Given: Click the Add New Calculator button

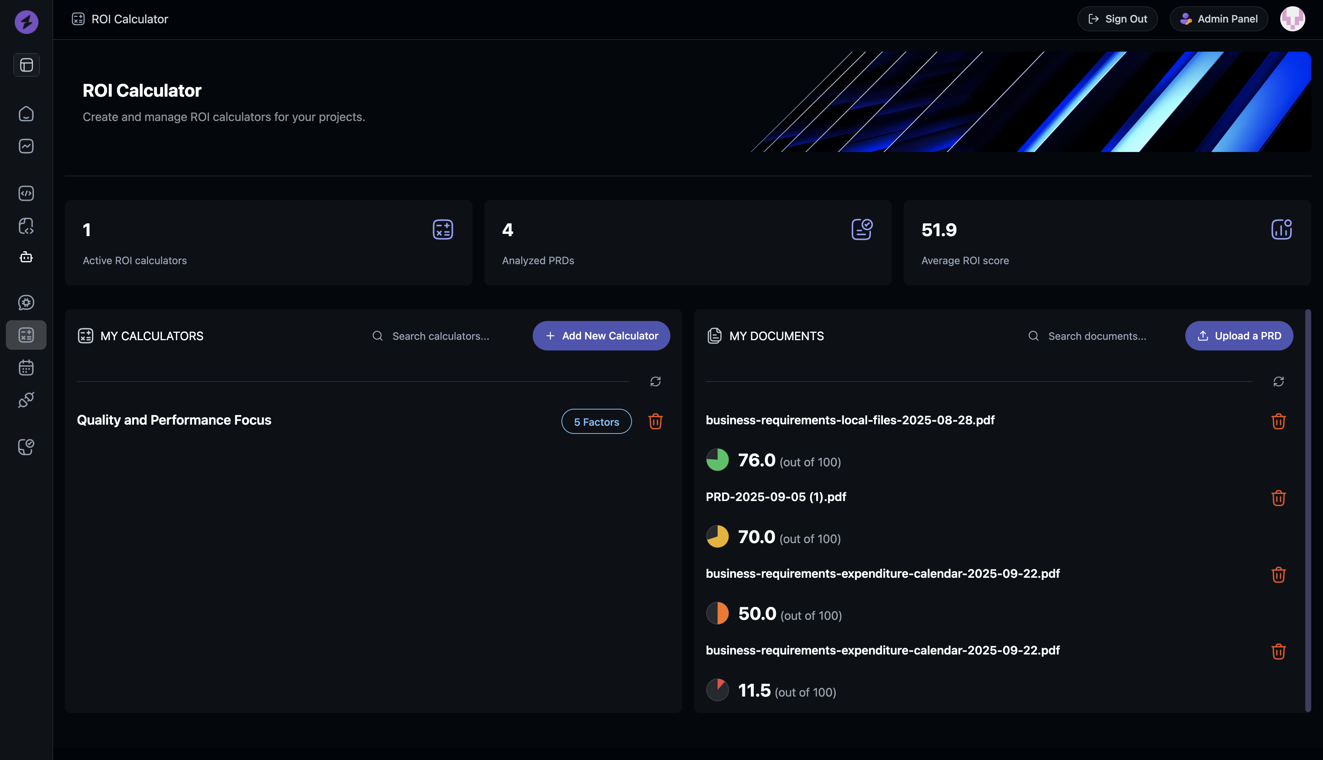Looking at the screenshot, I should click(x=601, y=336).
